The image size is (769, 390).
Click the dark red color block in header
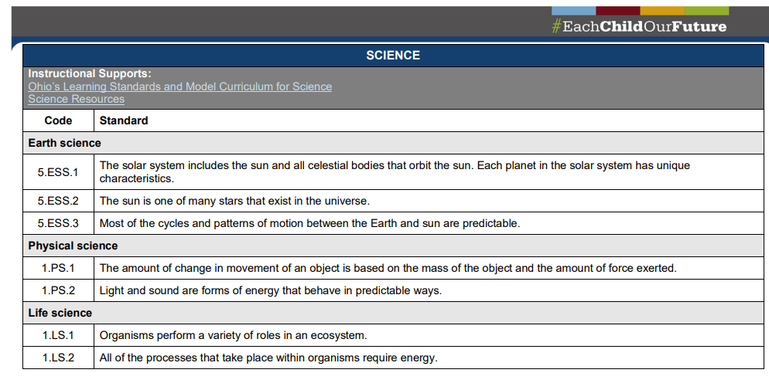coord(617,10)
